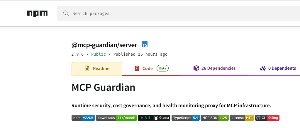300x128 pixels.
Task: Click the downloads 11k/month badge
Action: point(116,118)
